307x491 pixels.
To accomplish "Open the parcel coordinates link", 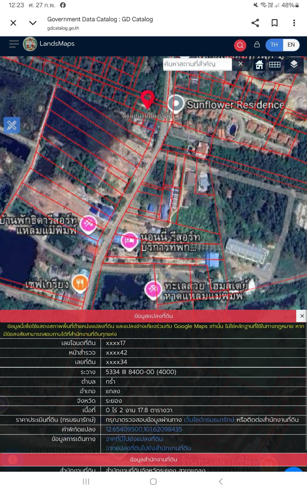I will (x=144, y=429).
